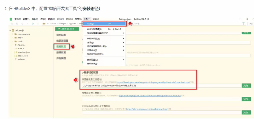
Task: Click the forward navigation arrow in toolbar
Action: (27, 24)
